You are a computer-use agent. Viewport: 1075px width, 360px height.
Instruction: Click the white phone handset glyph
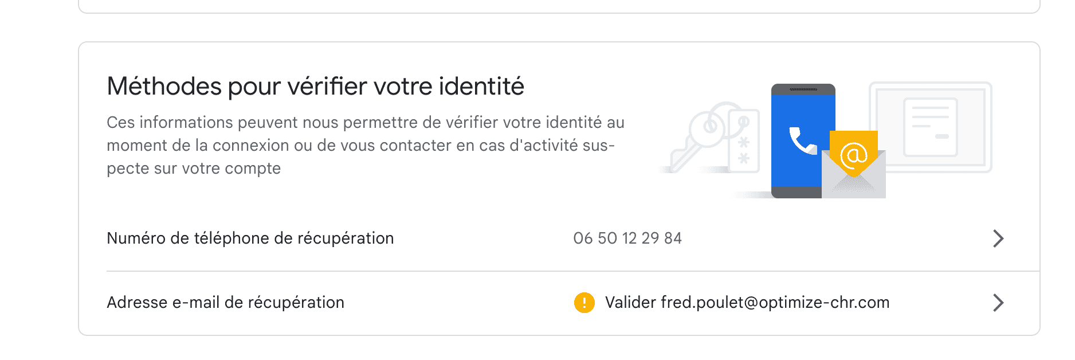point(803,140)
